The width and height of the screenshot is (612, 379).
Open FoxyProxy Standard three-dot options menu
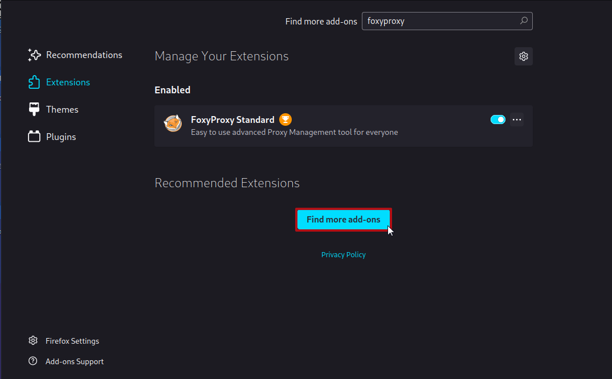[517, 120]
